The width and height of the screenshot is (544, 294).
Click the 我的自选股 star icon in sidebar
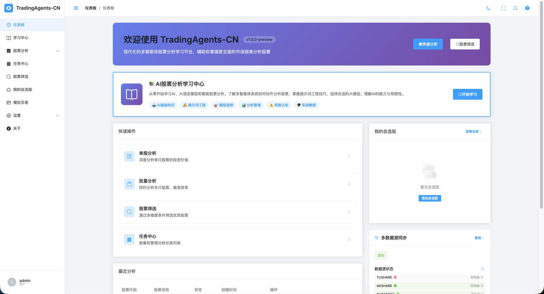pos(9,90)
